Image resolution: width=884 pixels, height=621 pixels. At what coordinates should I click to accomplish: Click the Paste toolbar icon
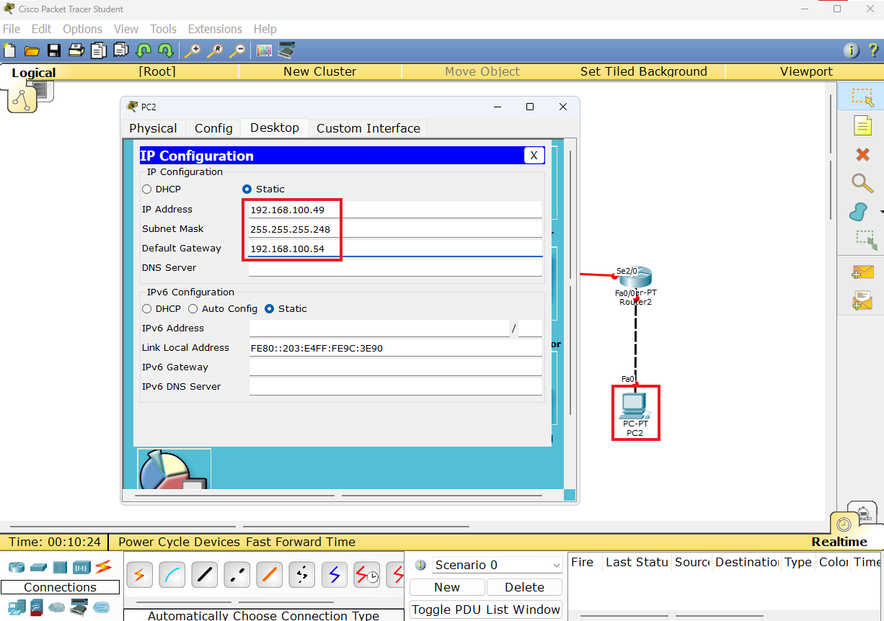[121, 50]
